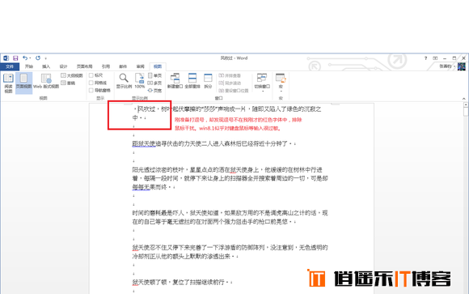Viewport: 469px width, 294px height.
Task: Select Web Layout view (Web 版式视图)
Action: (x=46, y=81)
